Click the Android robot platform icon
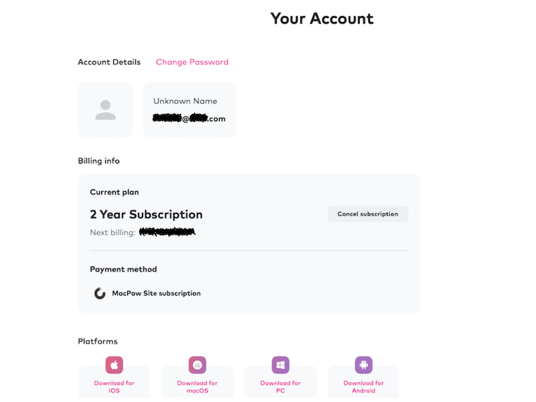Screen dimensions: 536x402 (x=363, y=365)
